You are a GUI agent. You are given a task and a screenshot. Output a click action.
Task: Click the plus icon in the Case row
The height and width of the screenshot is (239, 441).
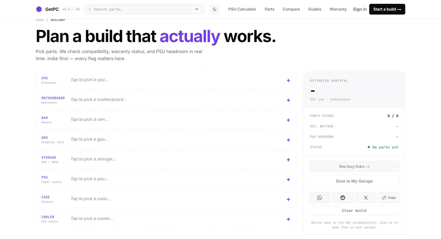click(x=288, y=200)
